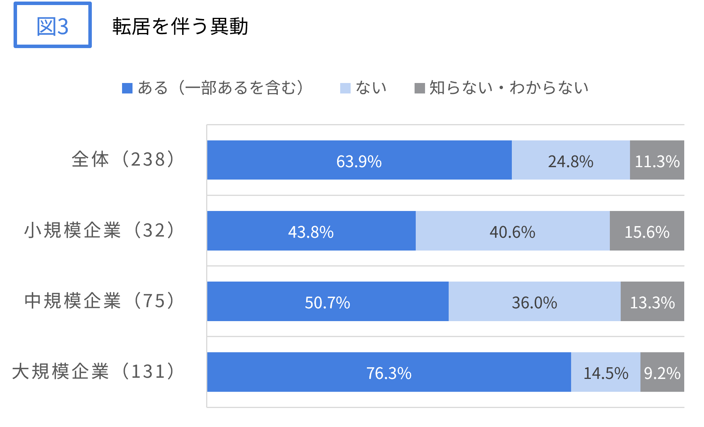Select the 76.3% bar for 大規模企業
The height and width of the screenshot is (427, 704).
[x=389, y=372]
